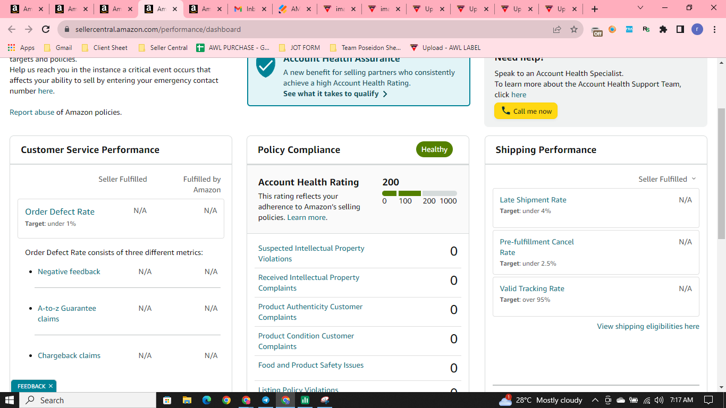Share this page using the share icon
726x408 pixels.
tap(557, 30)
